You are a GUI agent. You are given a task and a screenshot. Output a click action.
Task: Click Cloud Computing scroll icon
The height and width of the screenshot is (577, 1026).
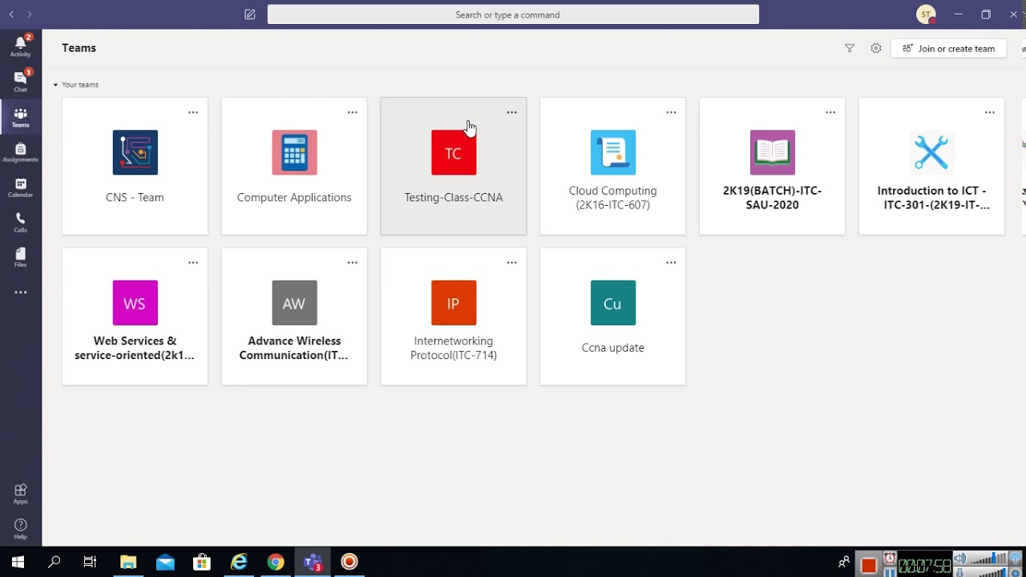point(613,152)
